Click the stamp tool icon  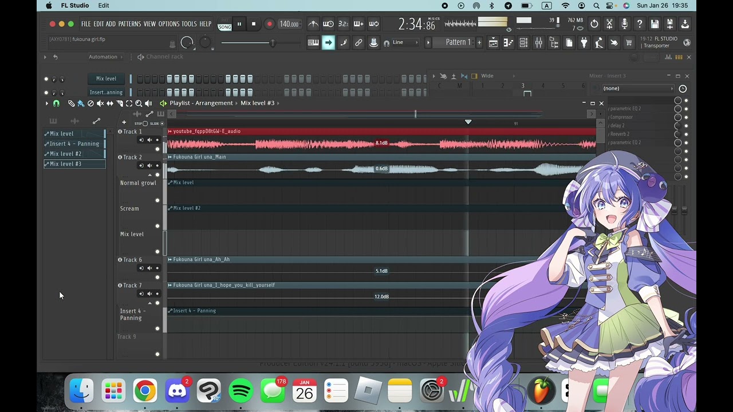click(373, 43)
